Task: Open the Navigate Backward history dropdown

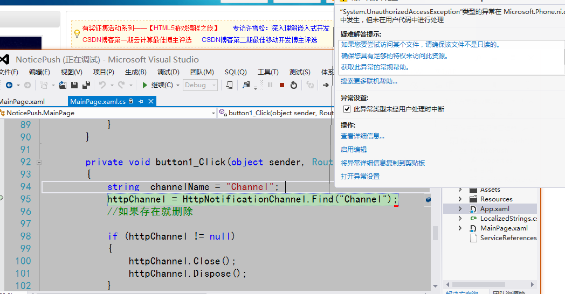Action: pyautogui.click(x=18, y=86)
